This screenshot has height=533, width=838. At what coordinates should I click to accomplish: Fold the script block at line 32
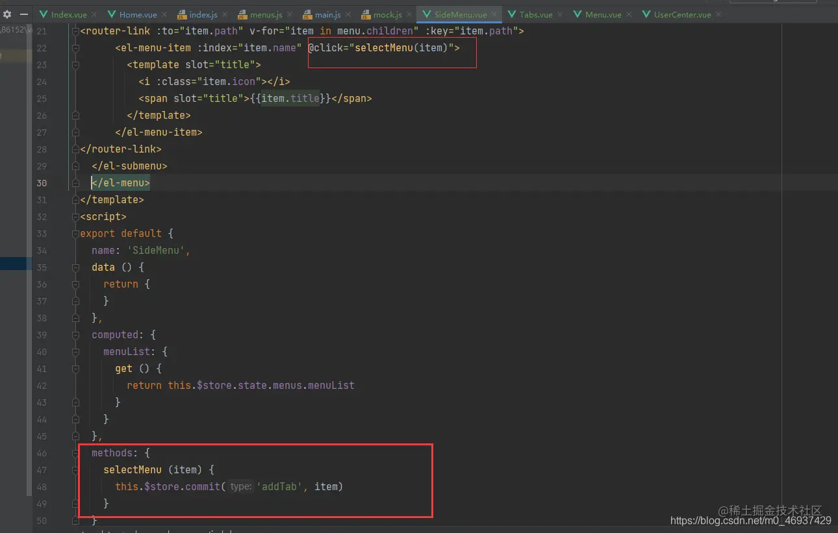coord(75,216)
